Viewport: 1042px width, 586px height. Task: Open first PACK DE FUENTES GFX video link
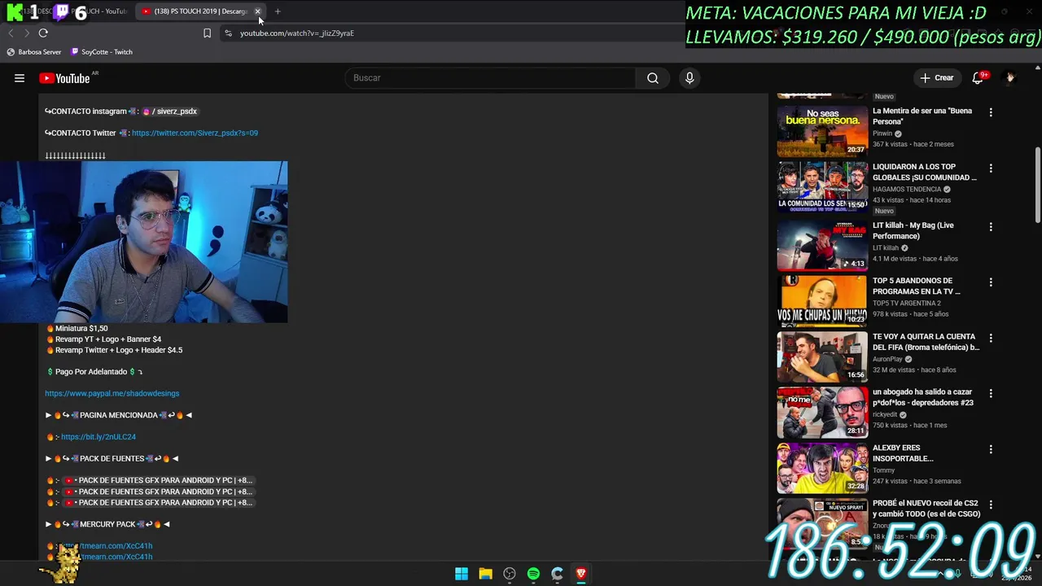[x=159, y=480]
